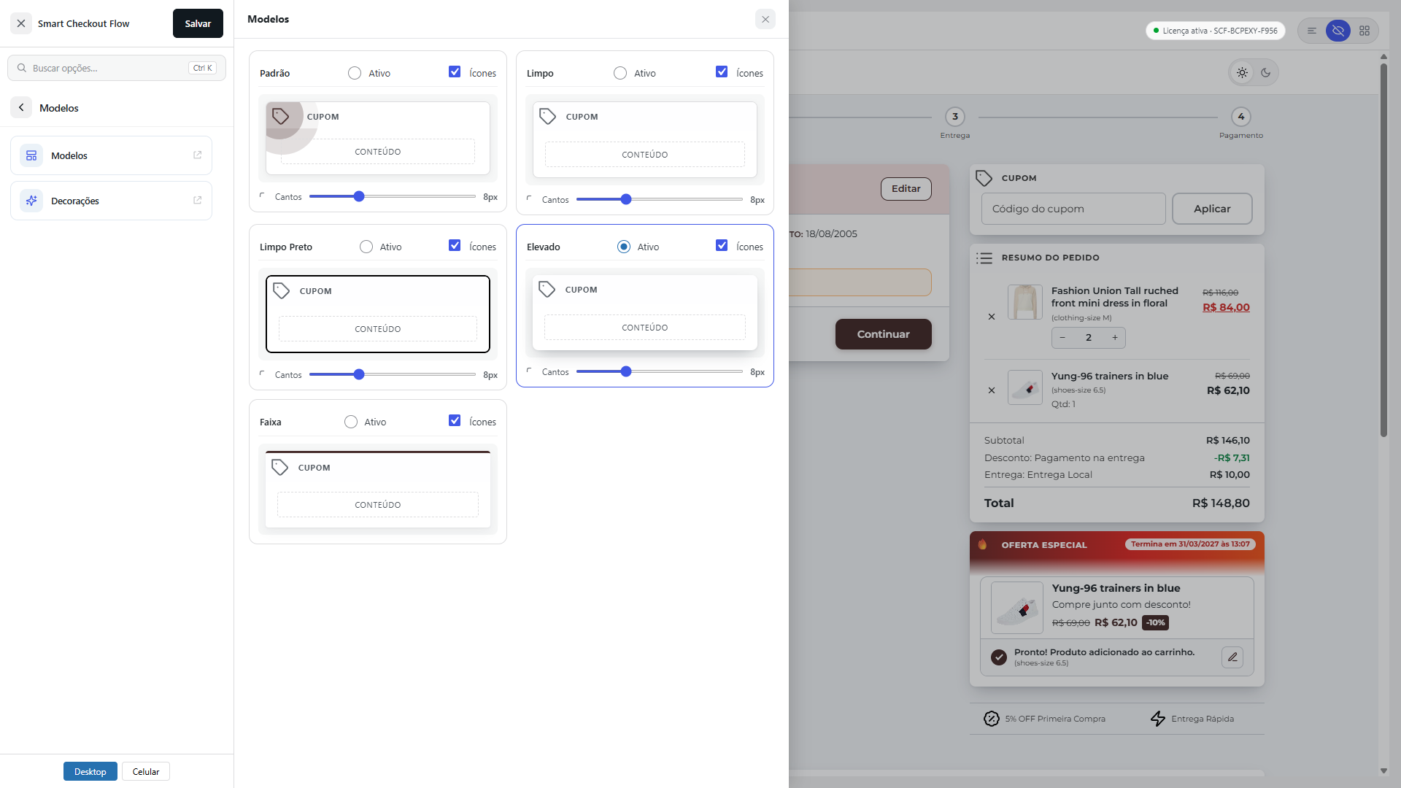Open the Decorações sidebar item
This screenshot has height=788, width=1401.
tap(111, 201)
